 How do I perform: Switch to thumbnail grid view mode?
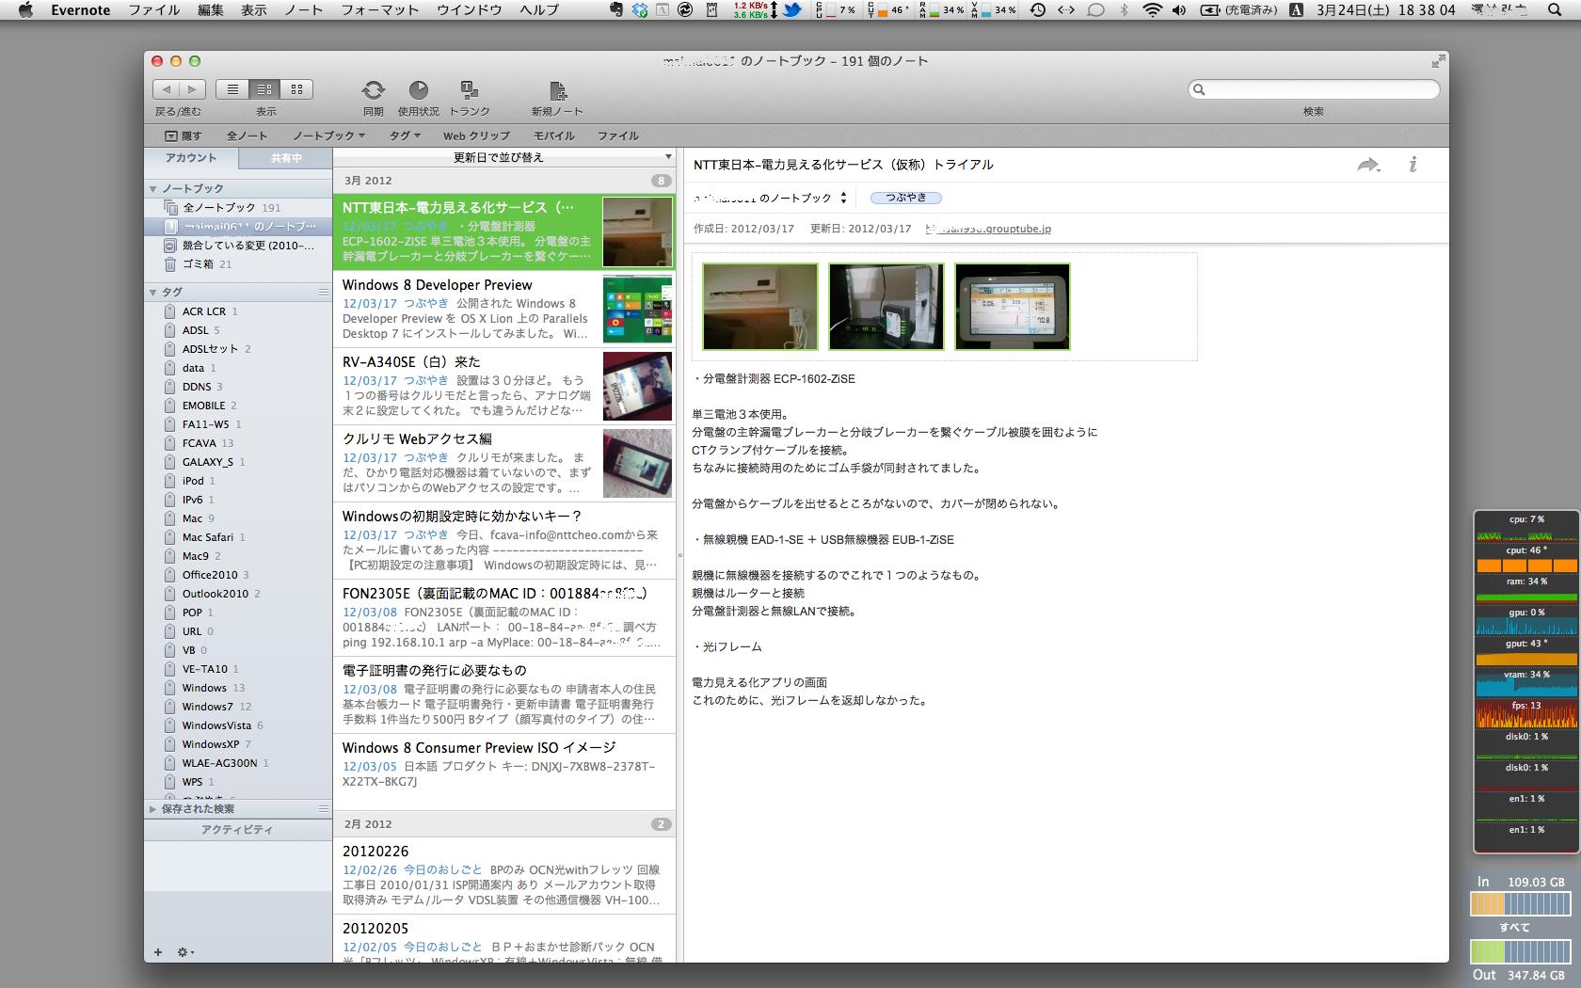coord(296,89)
